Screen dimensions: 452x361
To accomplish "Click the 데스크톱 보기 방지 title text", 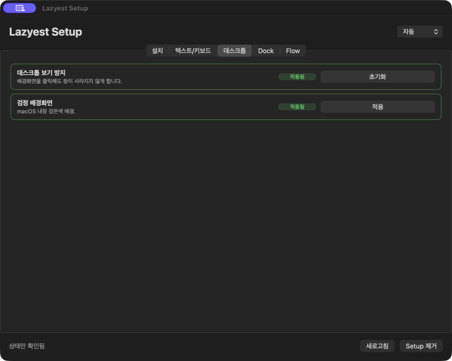I will click(x=41, y=73).
